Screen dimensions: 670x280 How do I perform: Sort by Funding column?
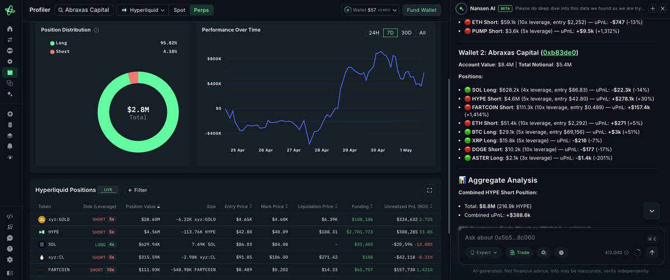363,206
